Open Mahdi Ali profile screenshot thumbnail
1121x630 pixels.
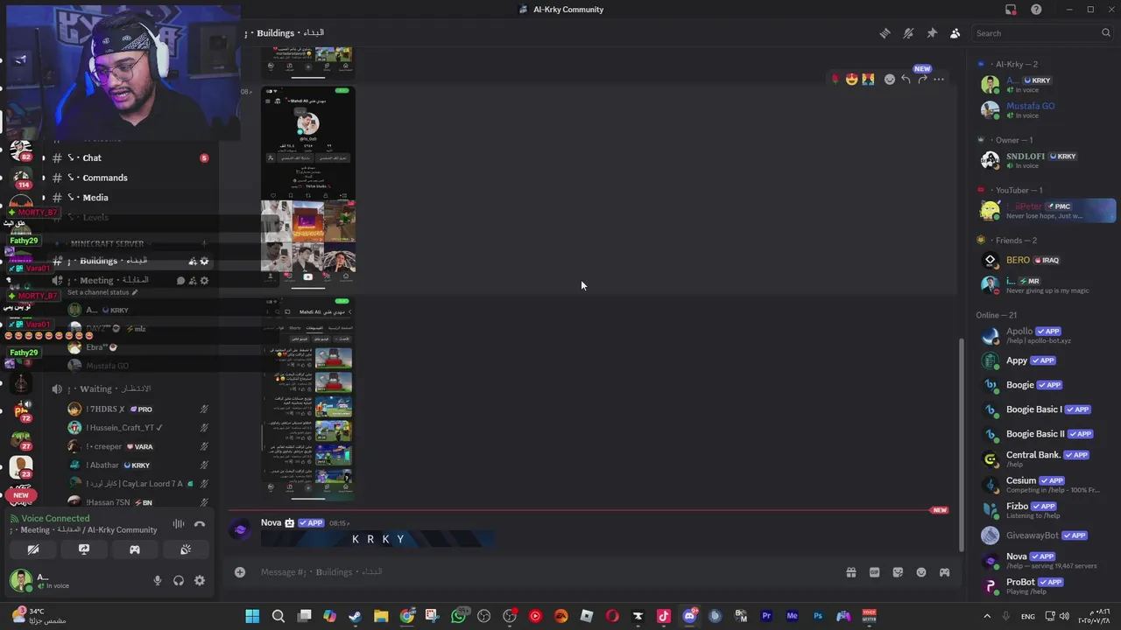(308, 188)
